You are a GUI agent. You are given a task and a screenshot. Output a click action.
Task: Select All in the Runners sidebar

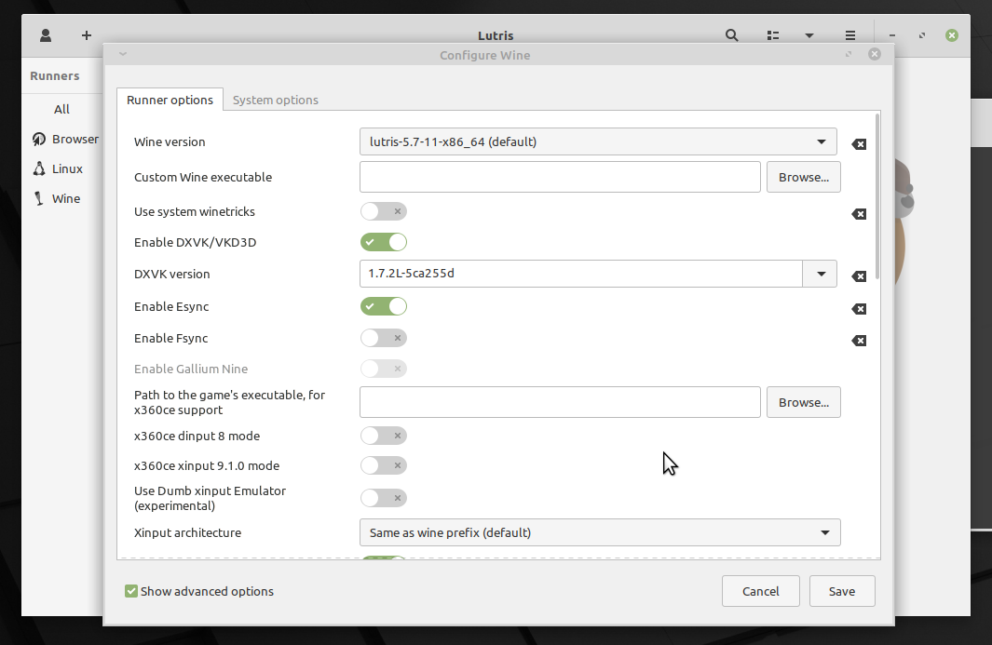(x=61, y=110)
